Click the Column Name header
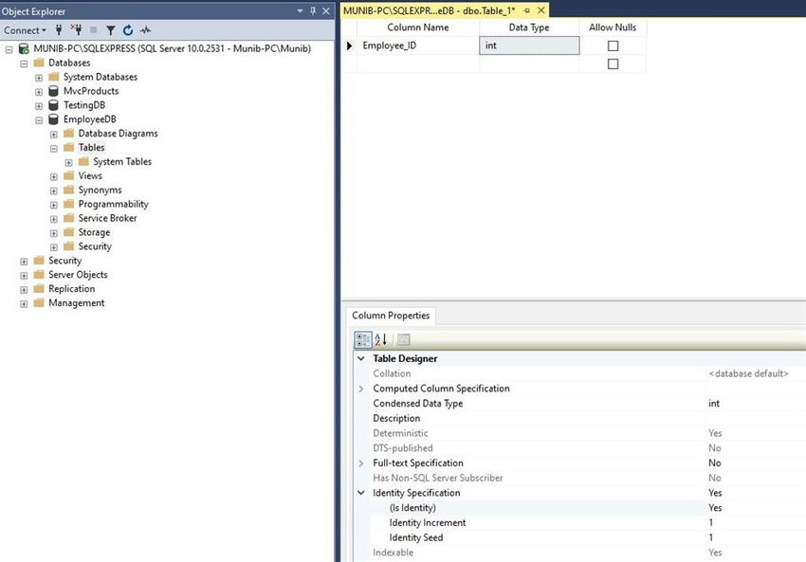Image resolution: width=806 pixels, height=562 pixels. pos(418,27)
